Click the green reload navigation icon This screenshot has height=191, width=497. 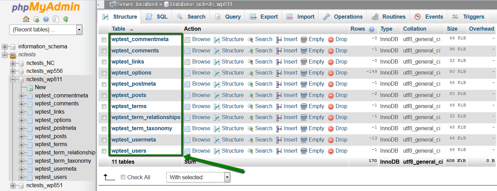click(x=66, y=19)
